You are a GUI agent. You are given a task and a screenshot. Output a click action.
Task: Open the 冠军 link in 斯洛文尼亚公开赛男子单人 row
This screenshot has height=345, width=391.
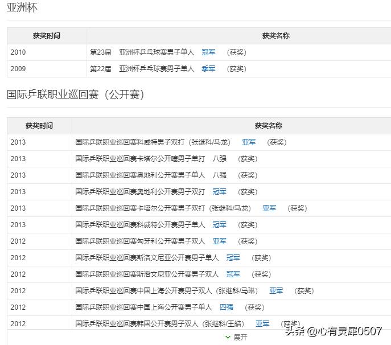pos(233,257)
